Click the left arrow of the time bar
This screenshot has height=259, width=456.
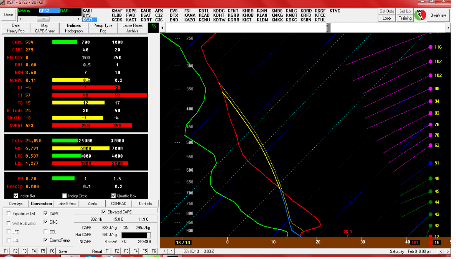[x=163, y=28]
